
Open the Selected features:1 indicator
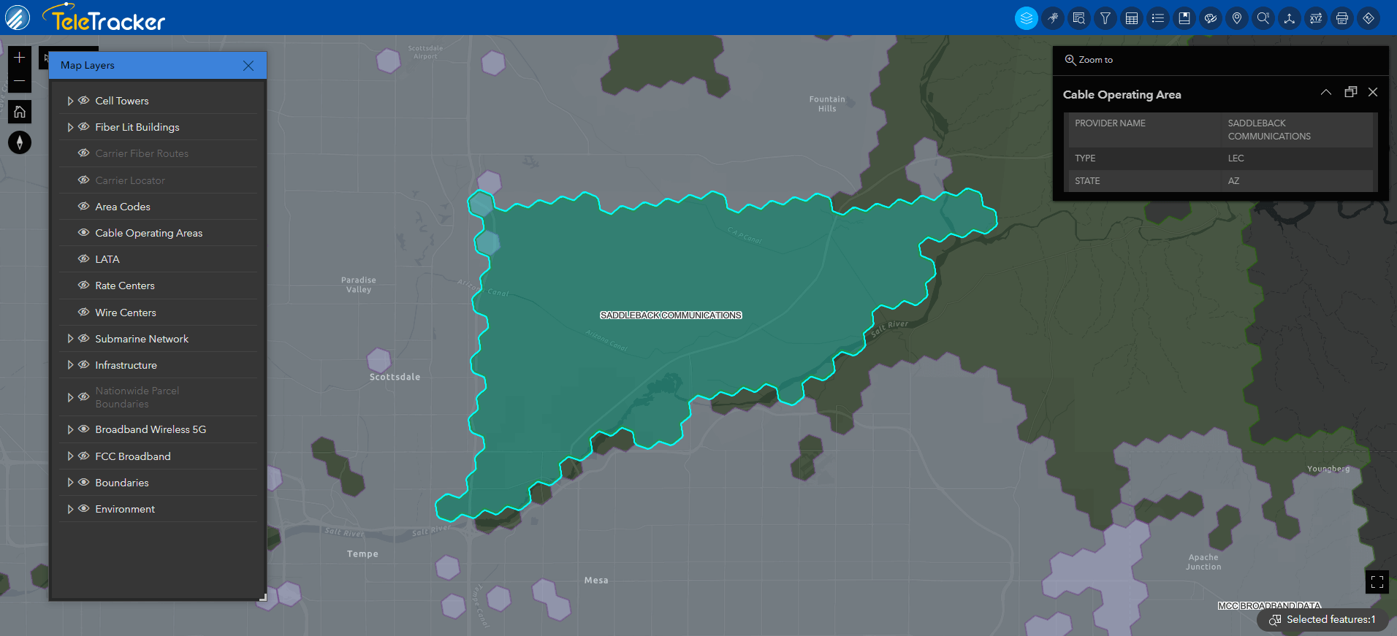click(1323, 619)
